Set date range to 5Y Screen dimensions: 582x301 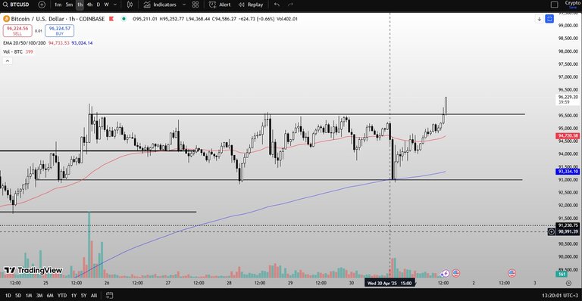click(84, 296)
